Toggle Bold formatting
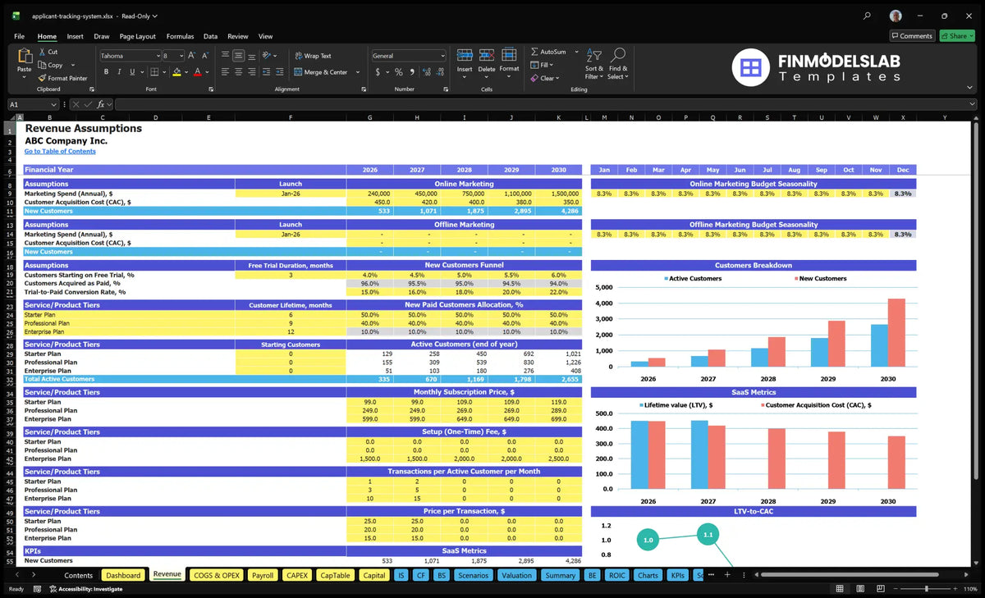985x598 pixels. pos(106,72)
